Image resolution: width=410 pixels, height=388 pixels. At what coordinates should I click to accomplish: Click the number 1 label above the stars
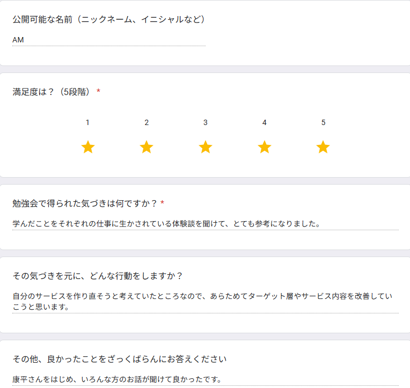(x=88, y=122)
